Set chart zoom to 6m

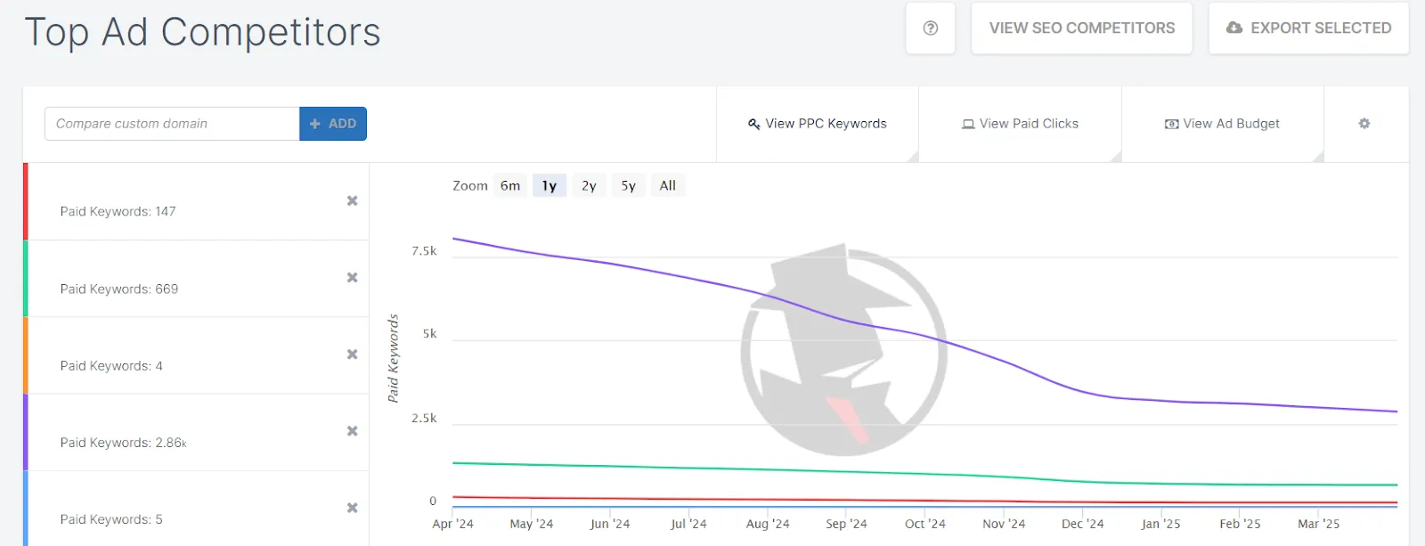tap(510, 185)
